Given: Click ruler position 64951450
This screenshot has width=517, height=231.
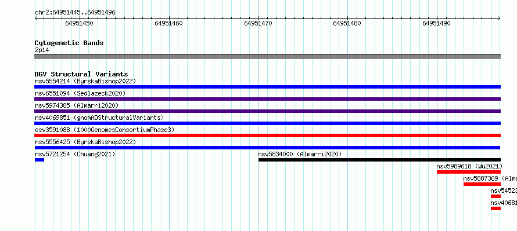Looking at the screenshot, I should [x=79, y=23].
